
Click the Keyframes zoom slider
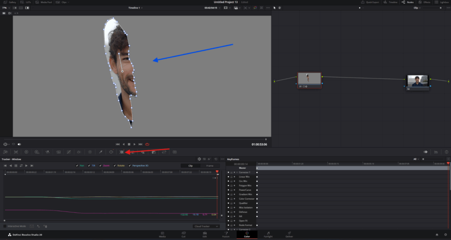pyautogui.click(x=423, y=159)
